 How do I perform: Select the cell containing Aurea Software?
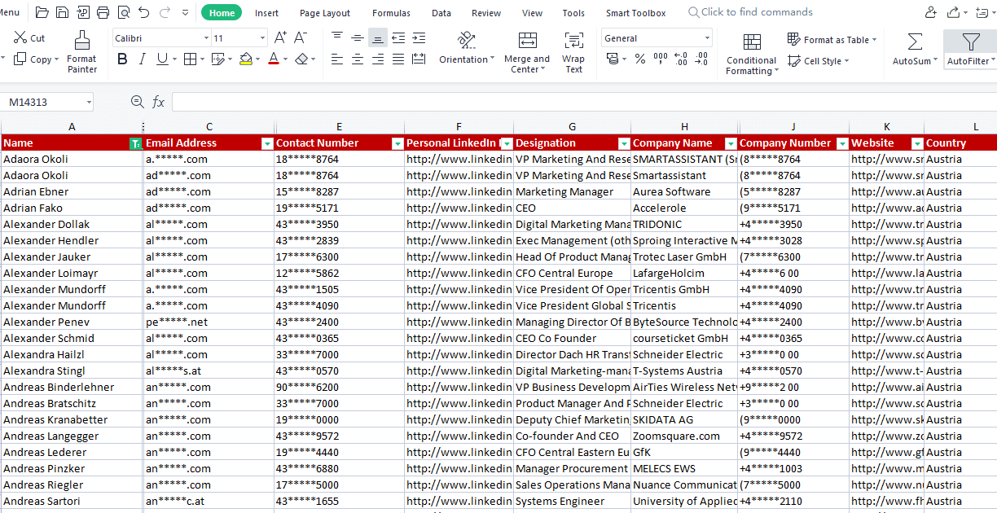(x=684, y=191)
